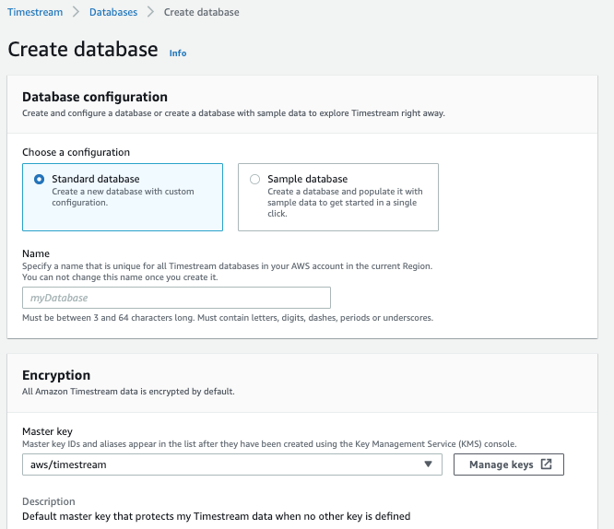Screen dimensions: 614x529
Task: Click the Master key label
Action: (x=47, y=431)
